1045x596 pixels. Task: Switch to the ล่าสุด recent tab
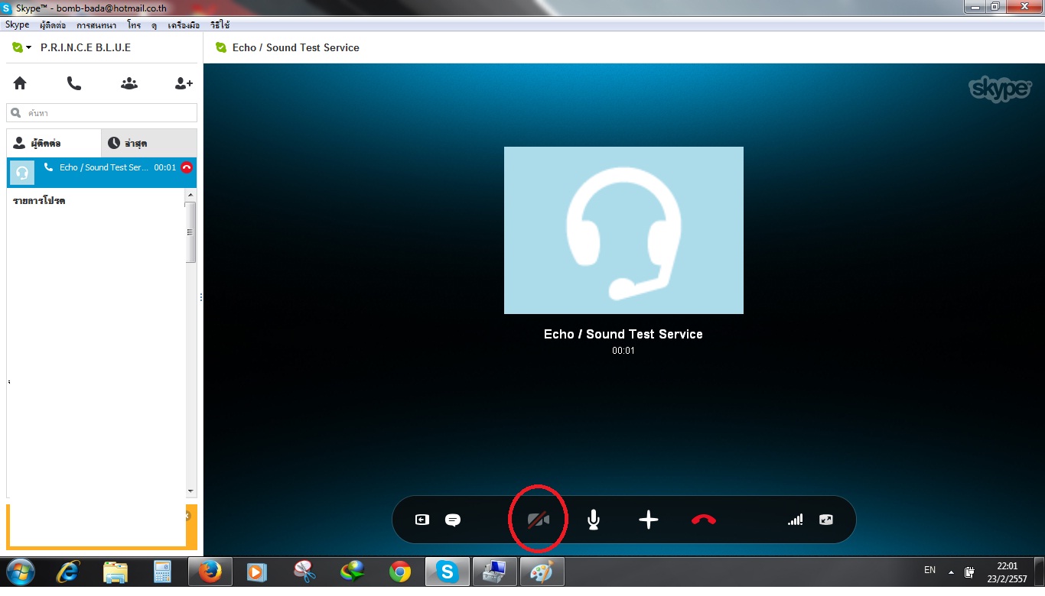click(148, 143)
